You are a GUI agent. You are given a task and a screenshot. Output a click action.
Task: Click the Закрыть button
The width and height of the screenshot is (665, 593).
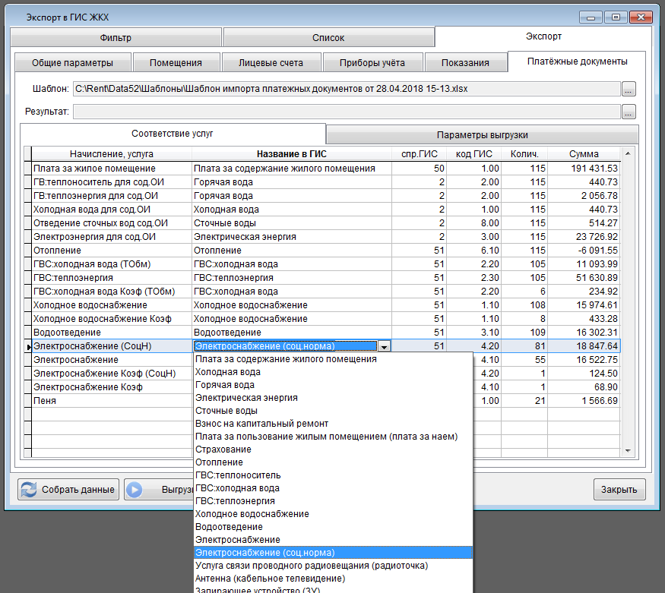619,490
